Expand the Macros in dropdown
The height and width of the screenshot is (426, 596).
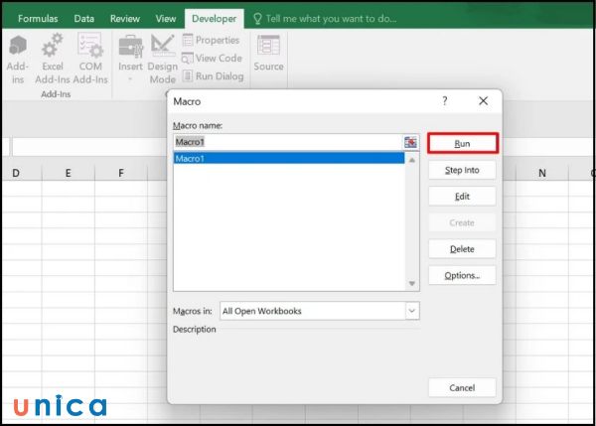point(411,311)
